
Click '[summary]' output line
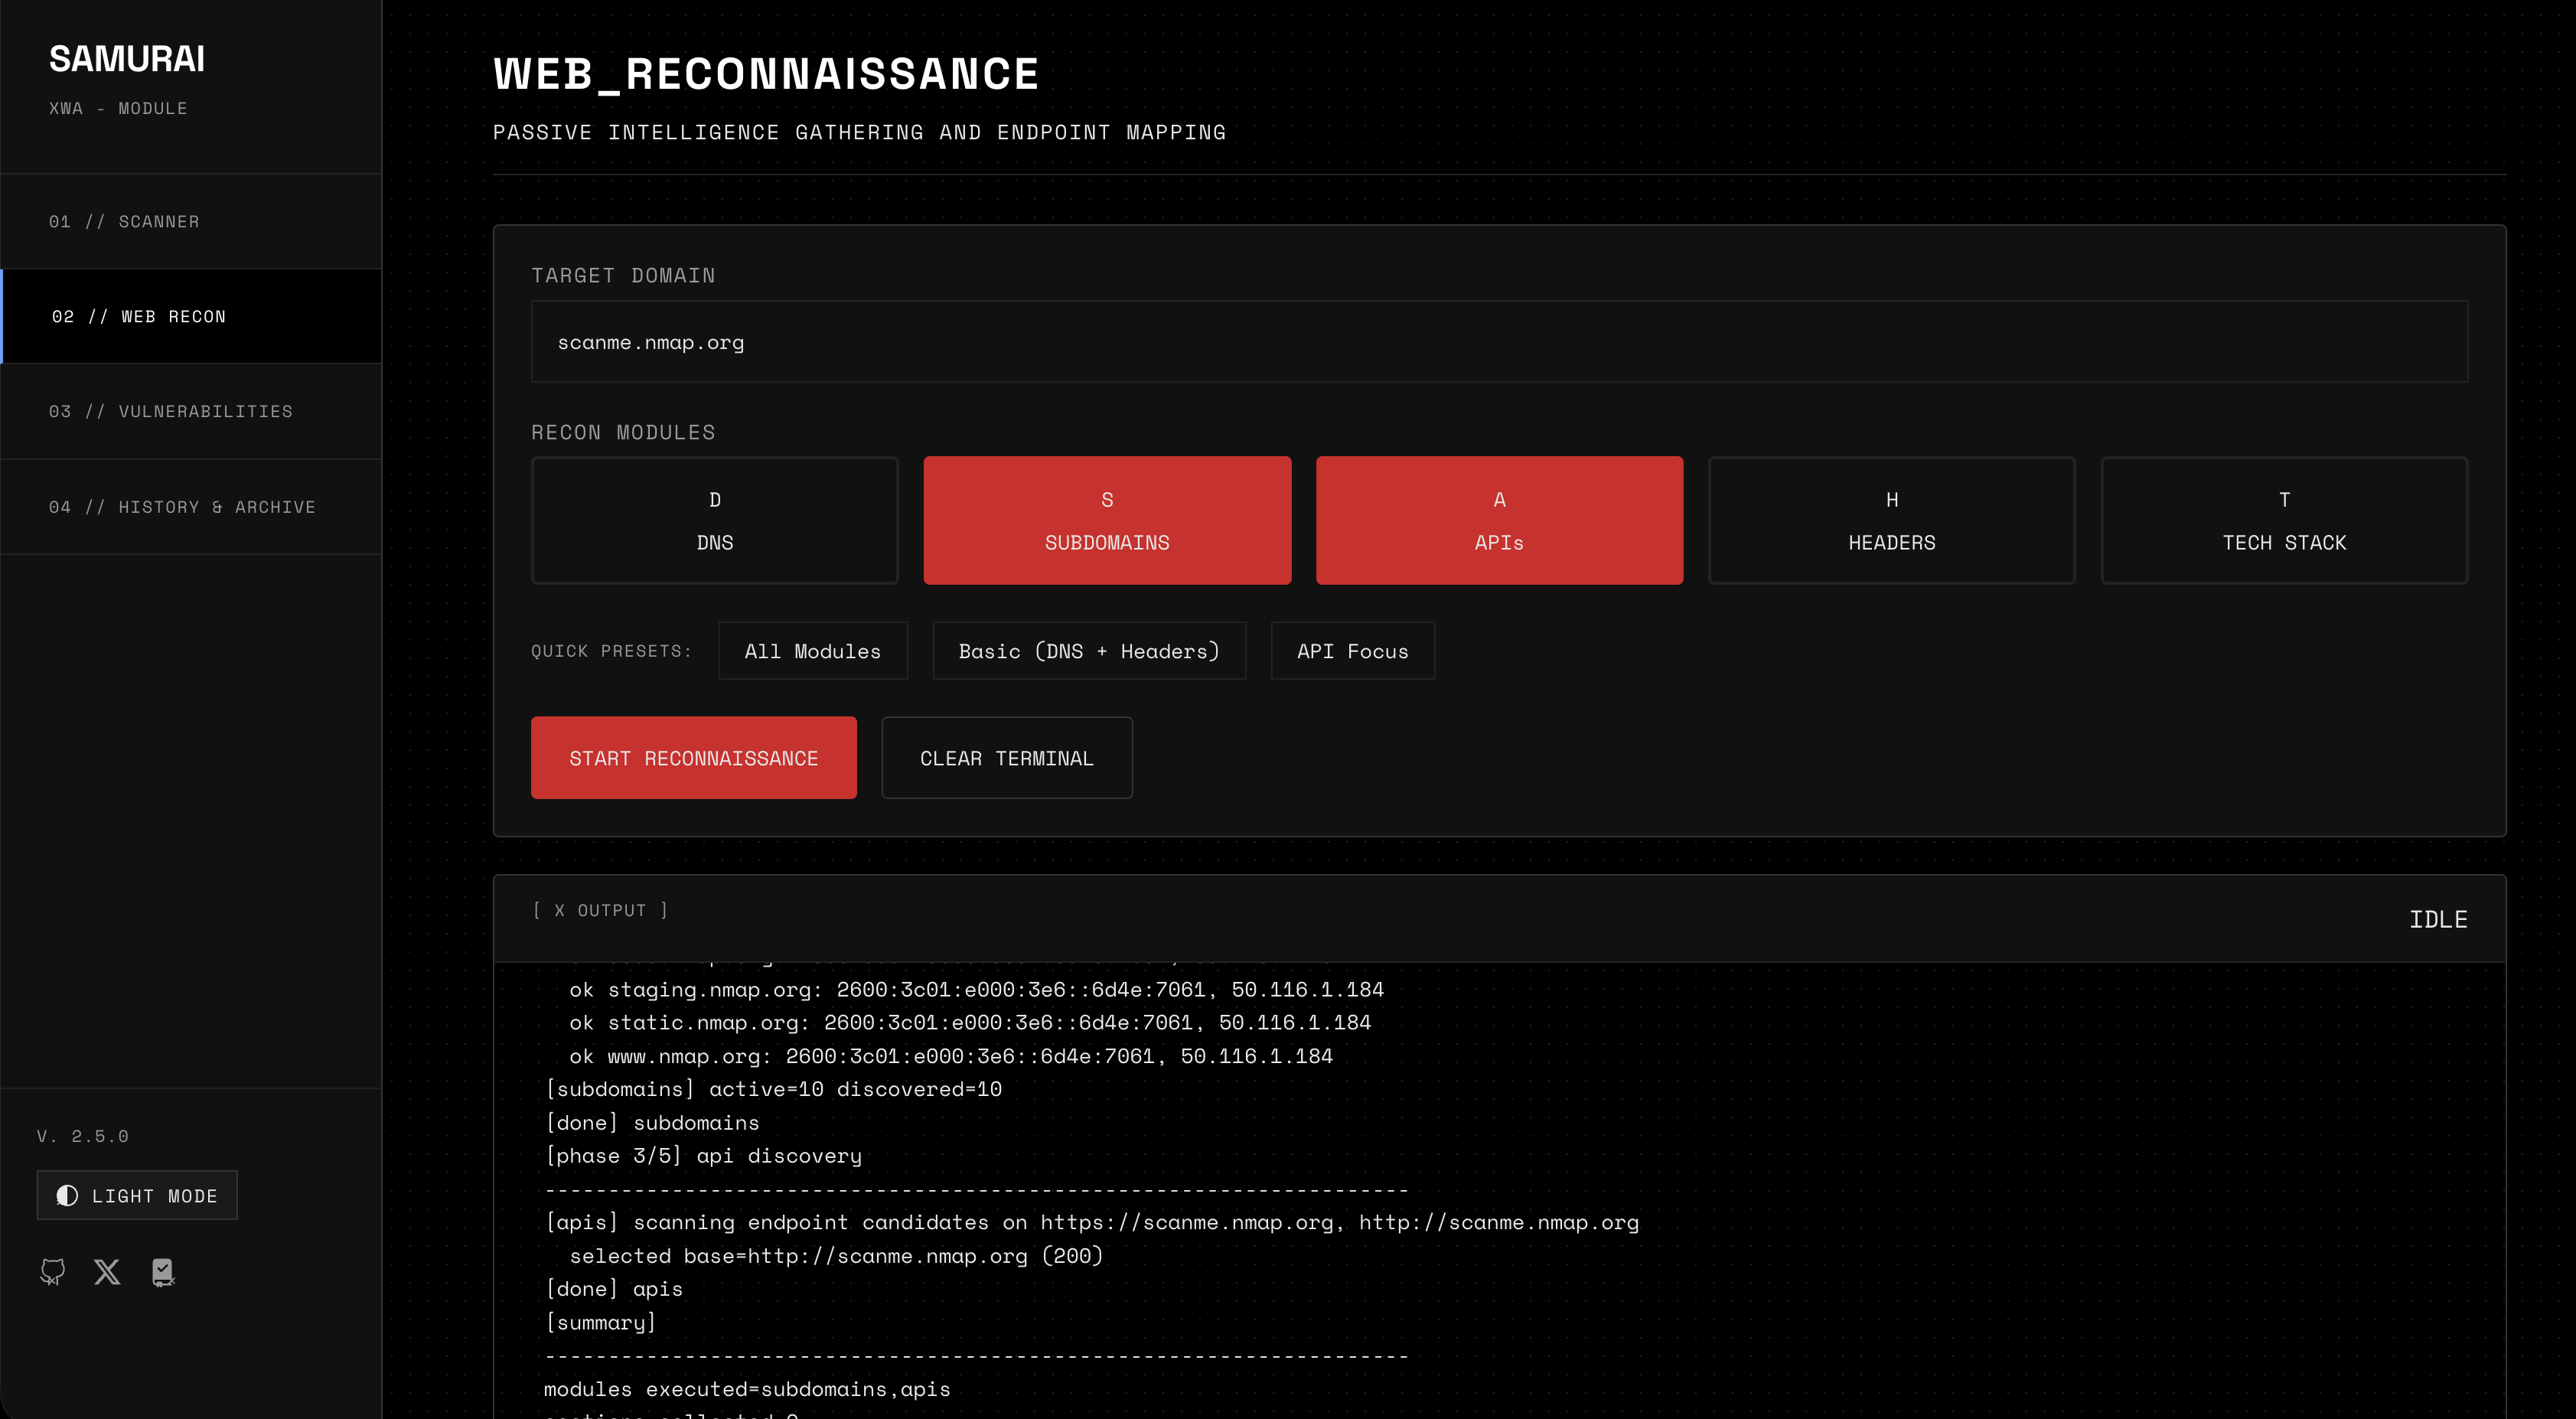(601, 1322)
